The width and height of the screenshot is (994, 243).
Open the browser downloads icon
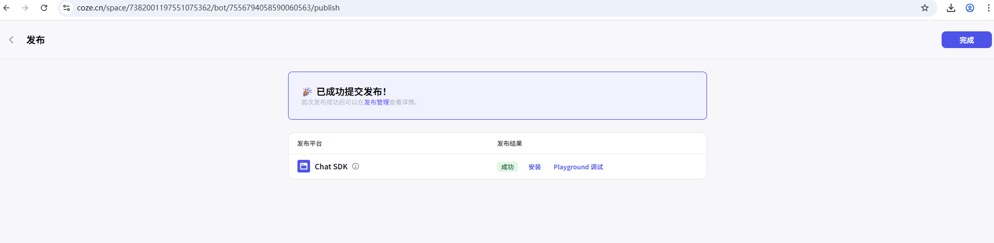pos(951,8)
